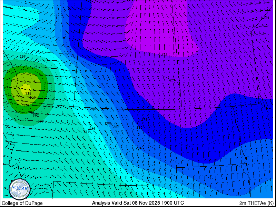Click the 288 contour label
Image resolution: width=276 pixels, height=207 pixels.
tap(108, 124)
